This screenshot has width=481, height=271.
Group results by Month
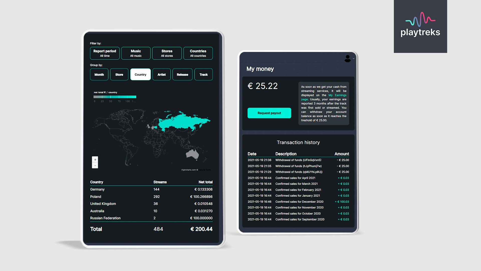click(x=99, y=75)
